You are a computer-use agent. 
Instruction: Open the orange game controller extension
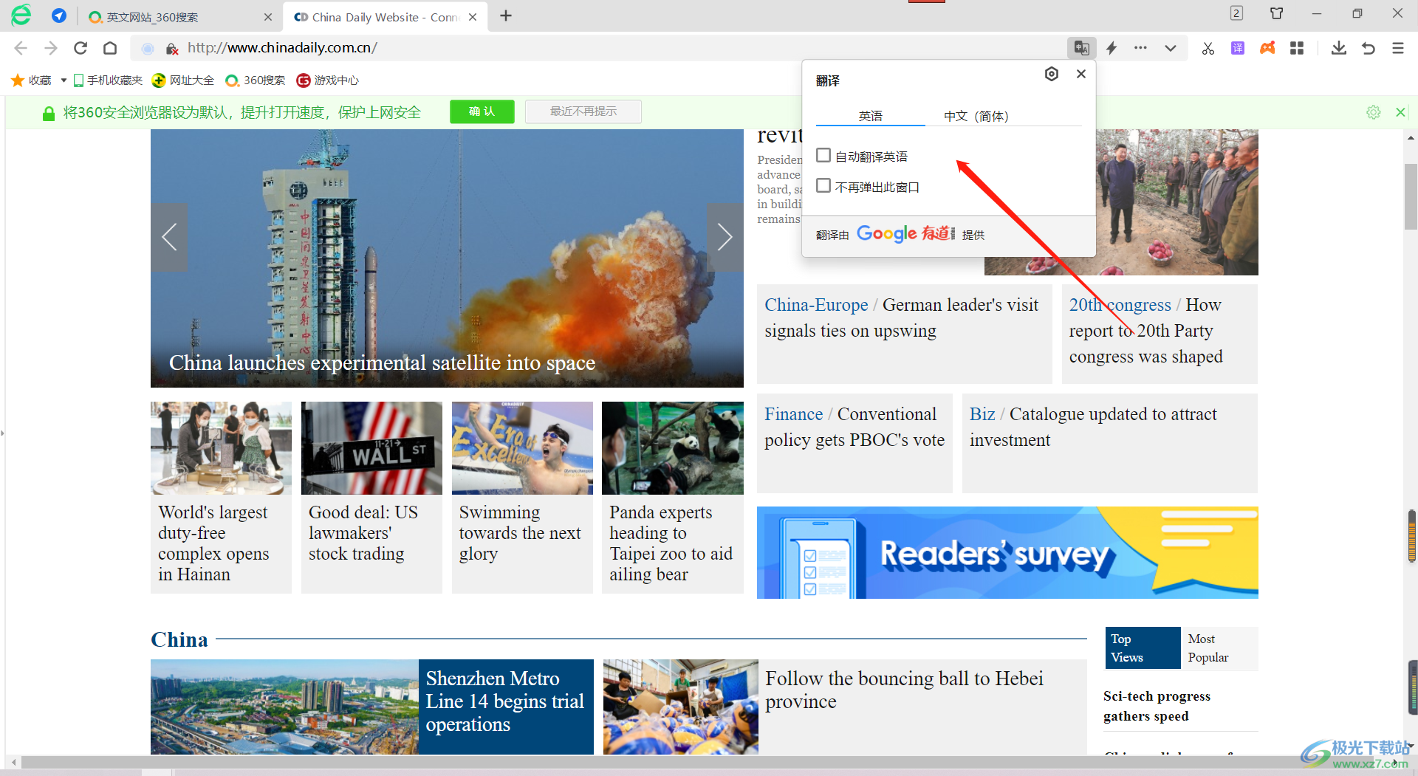pos(1267,48)
